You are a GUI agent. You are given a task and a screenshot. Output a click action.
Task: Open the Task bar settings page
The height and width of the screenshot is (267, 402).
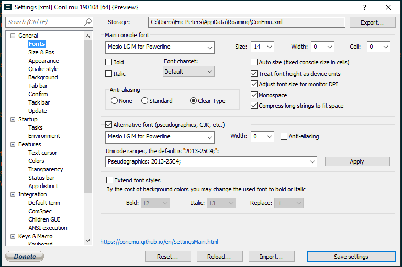(39, 102)
